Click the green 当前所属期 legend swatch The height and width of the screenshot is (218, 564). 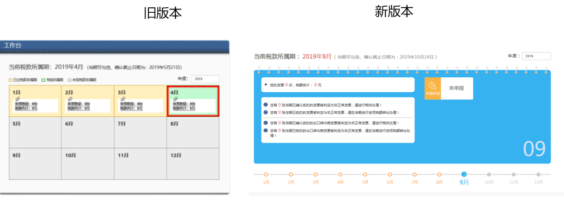point(43,80)
